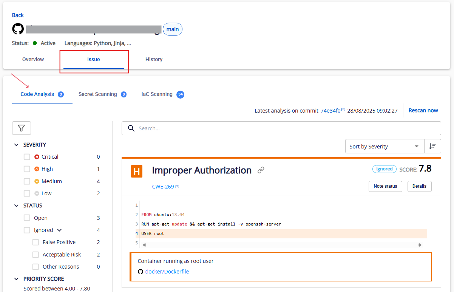454x292 pixels.
Task: Tick the High severity checkbox
Action: (27, 169)
